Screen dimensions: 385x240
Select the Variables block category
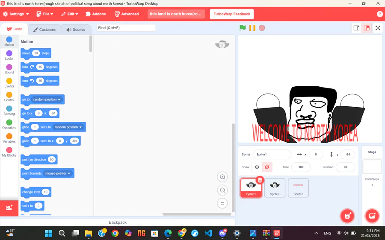[x=9, y=138]
